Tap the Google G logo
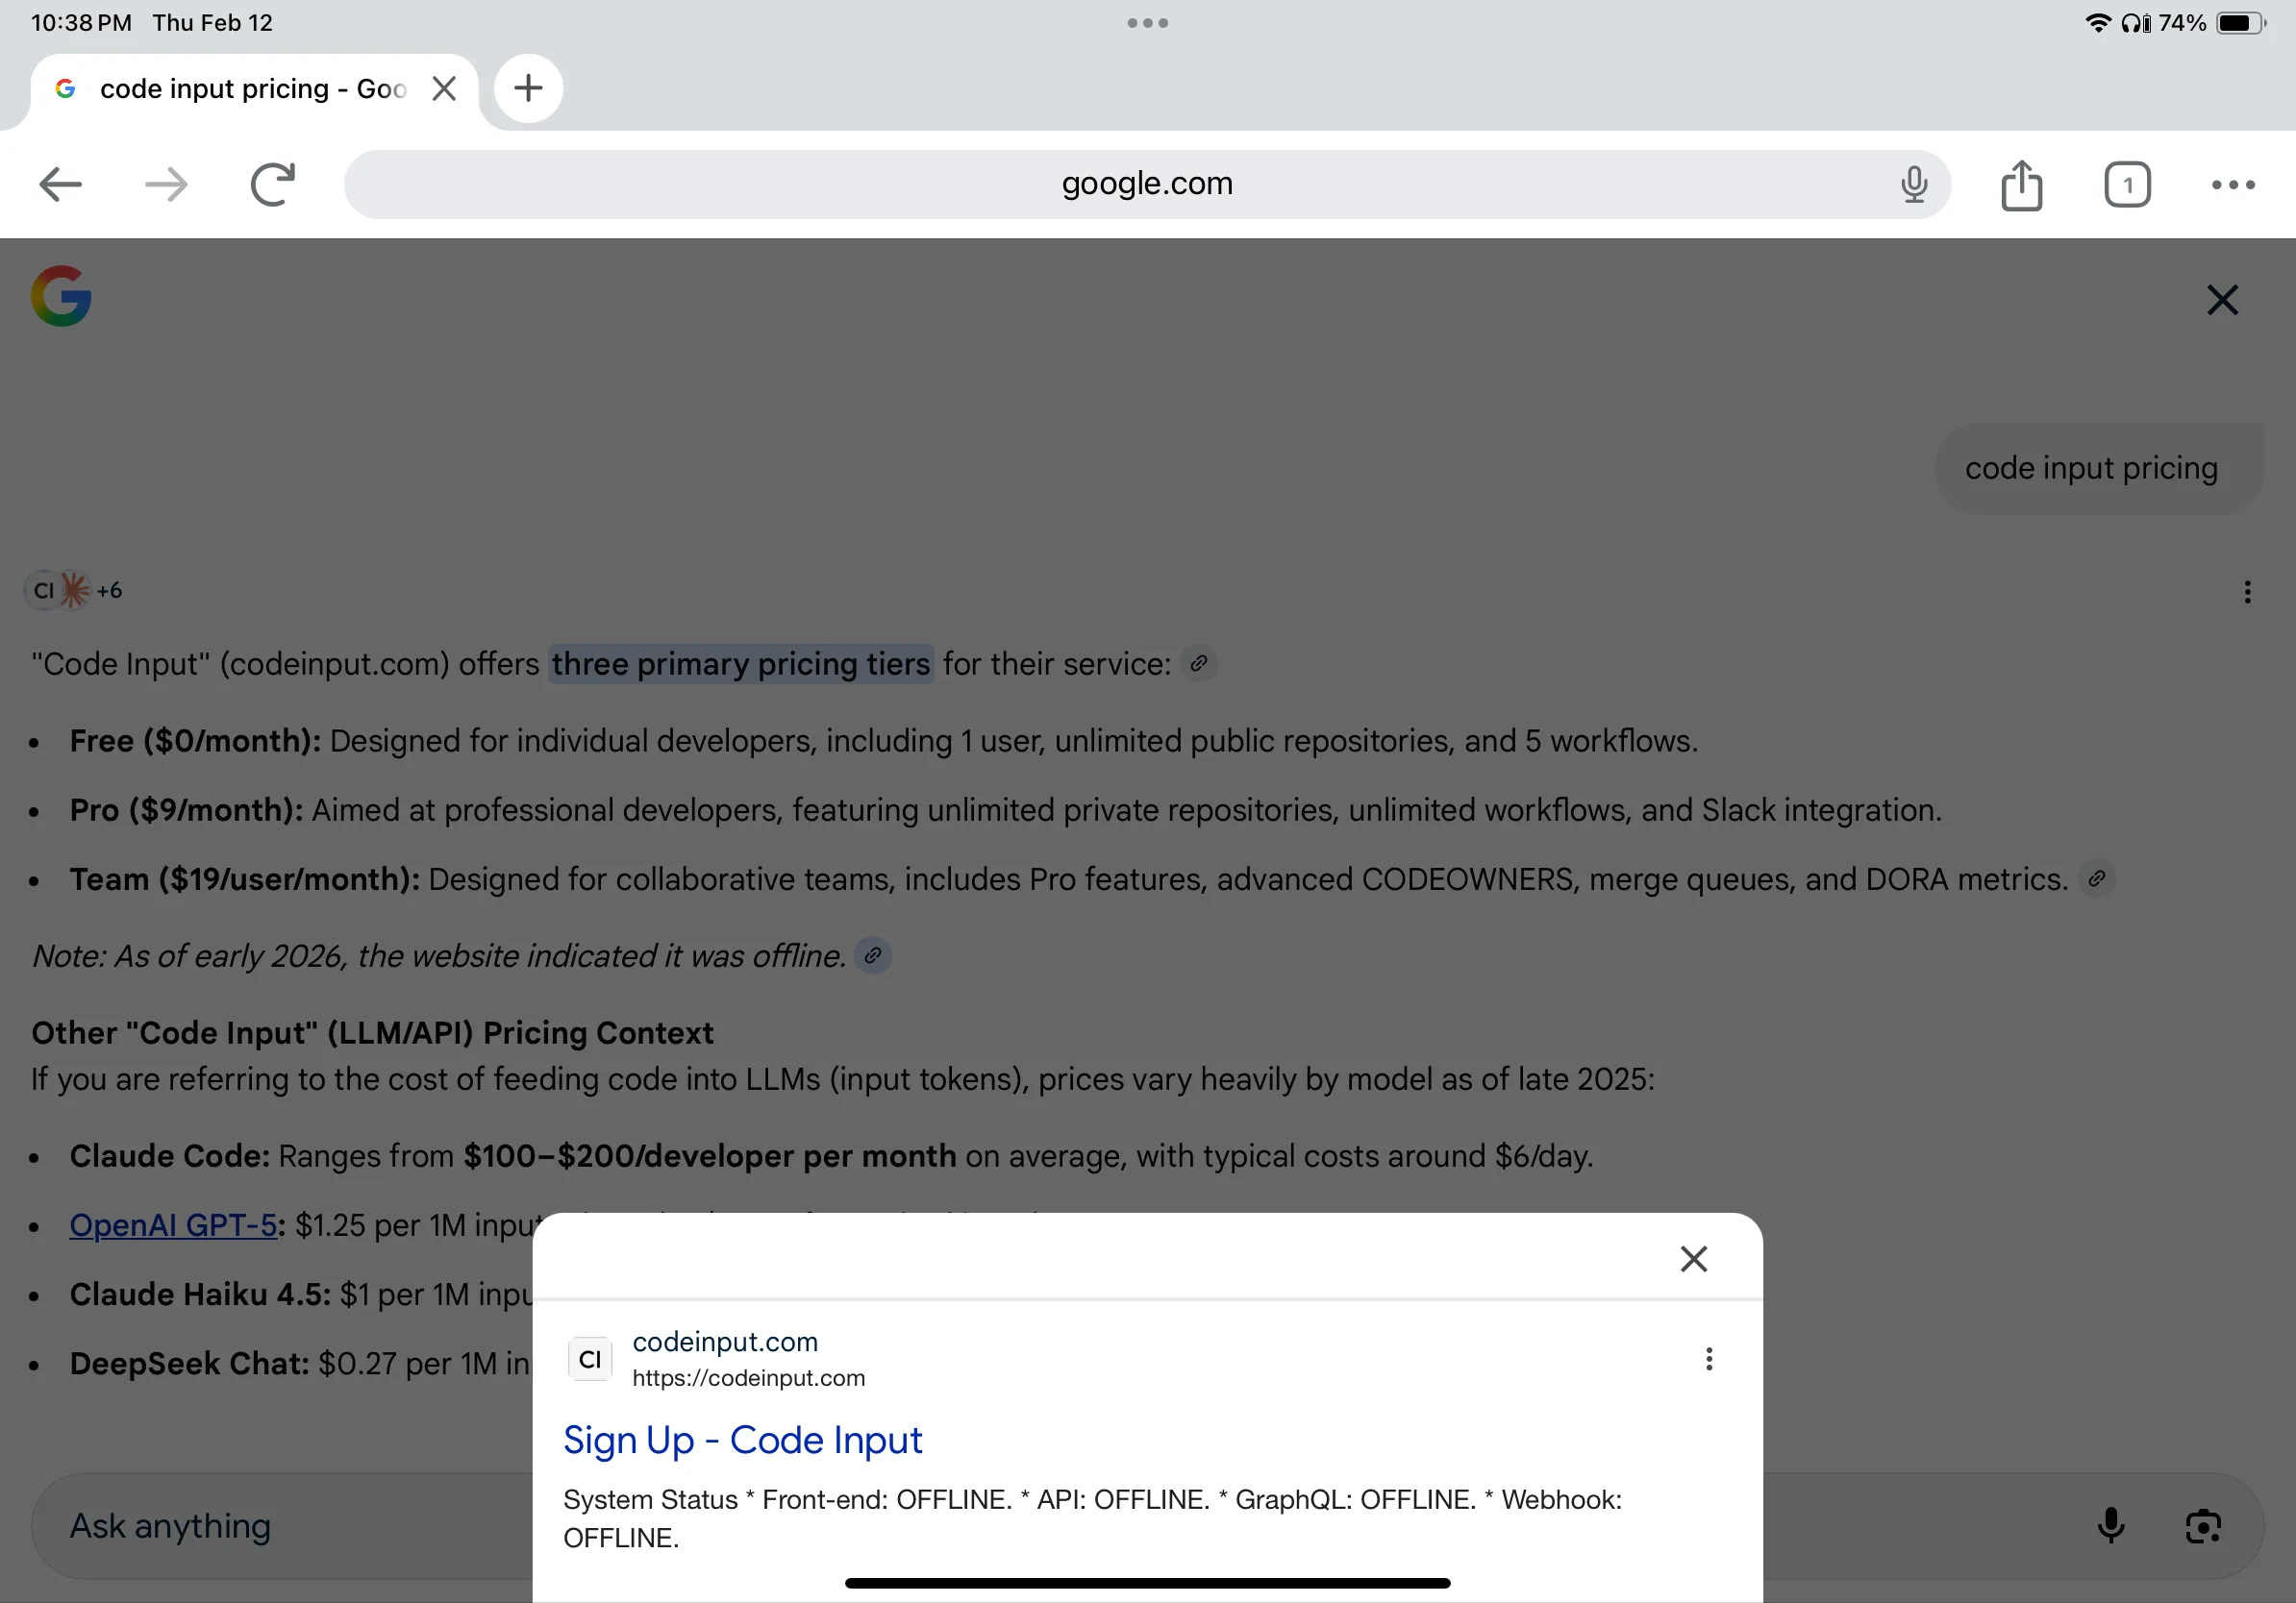This screenshot has width=2296, height=1603. click(61, 296)
